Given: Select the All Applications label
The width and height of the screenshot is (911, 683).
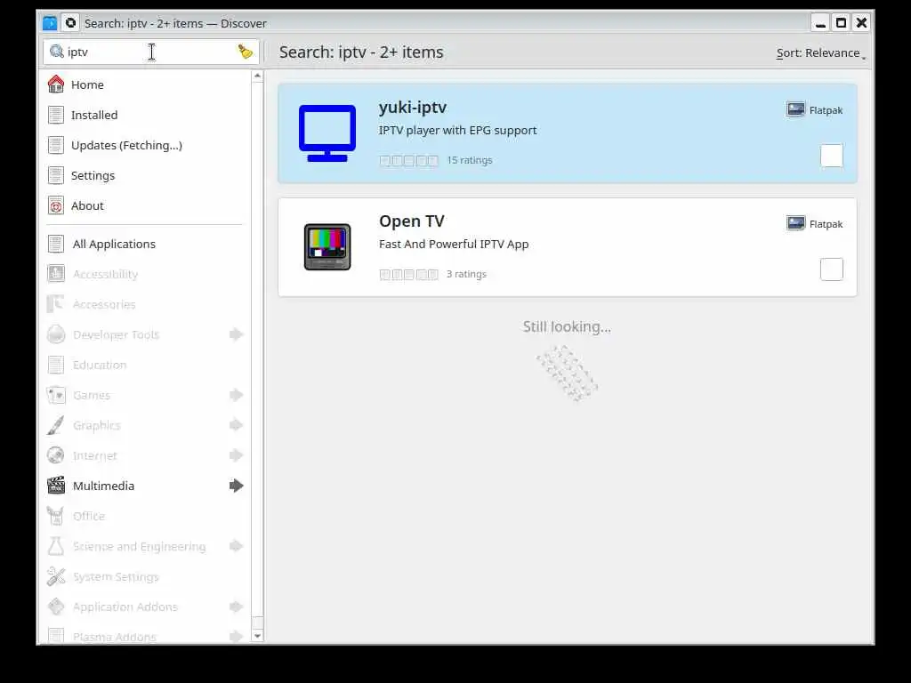Looking at the screenshot, I should (x=114, y=244).
